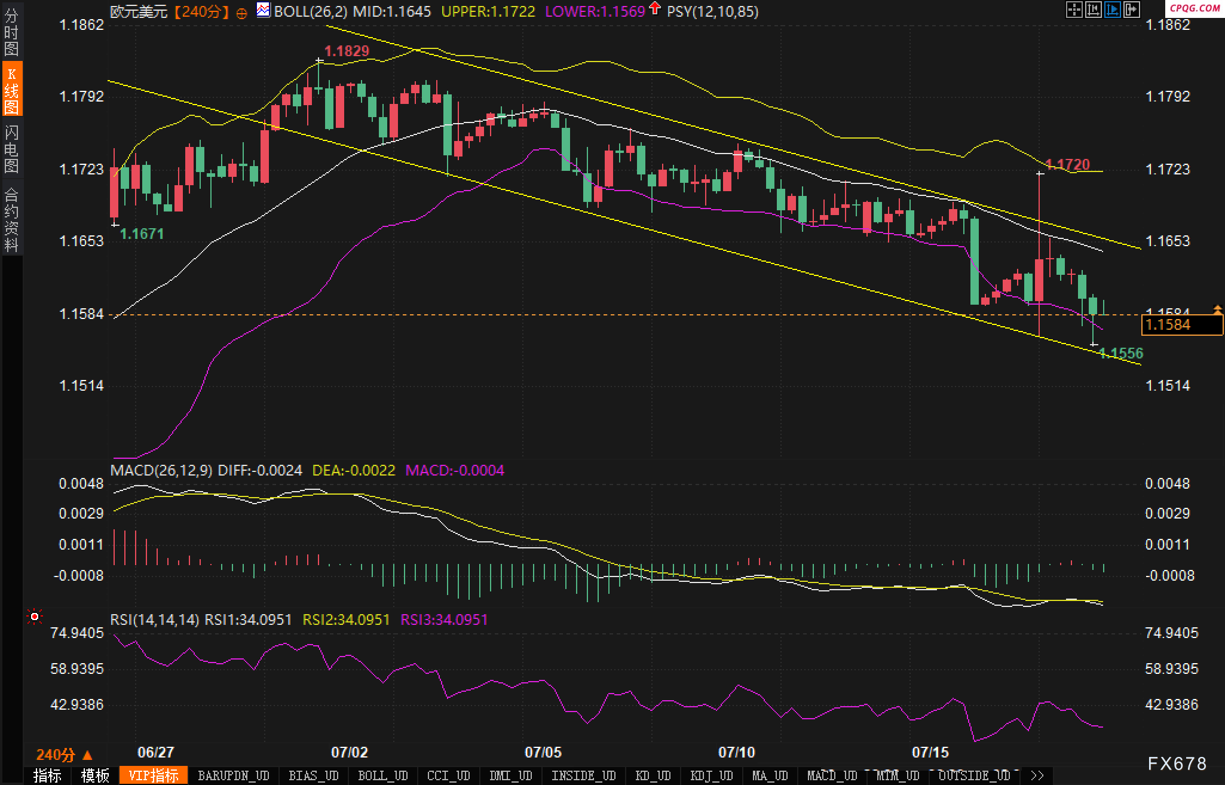Open the 指标 indicators menu

pos(47,775)
